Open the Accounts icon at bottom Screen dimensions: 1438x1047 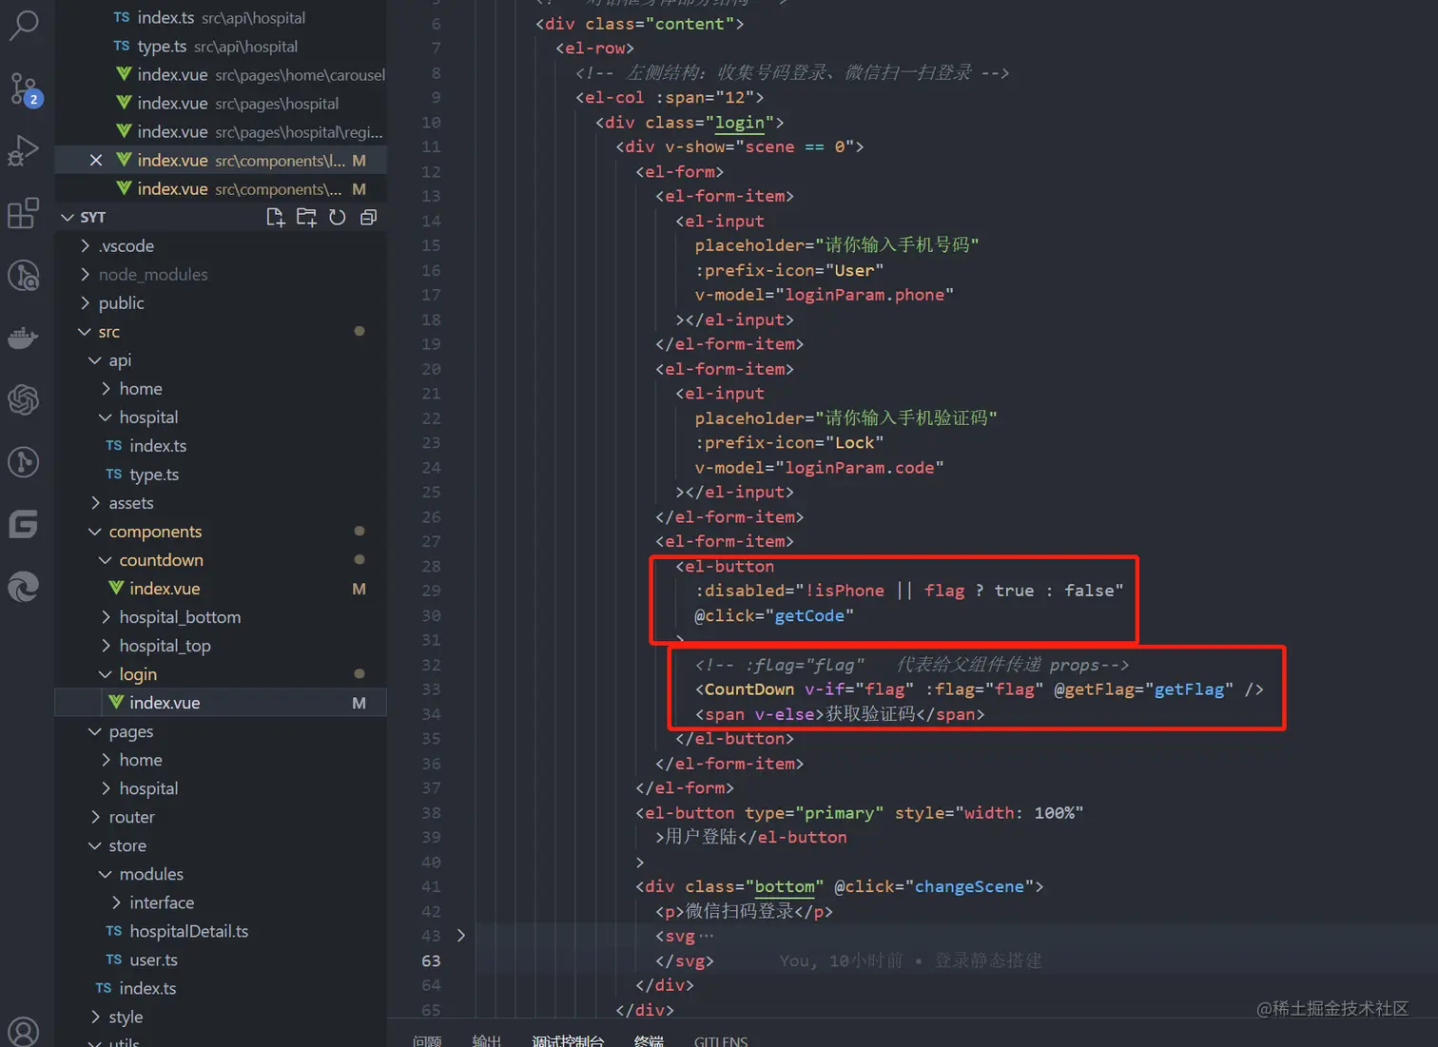pos(24,1032)
